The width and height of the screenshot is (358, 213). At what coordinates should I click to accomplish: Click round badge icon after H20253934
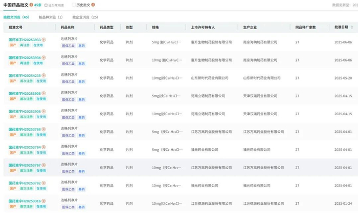pos(43,58)
